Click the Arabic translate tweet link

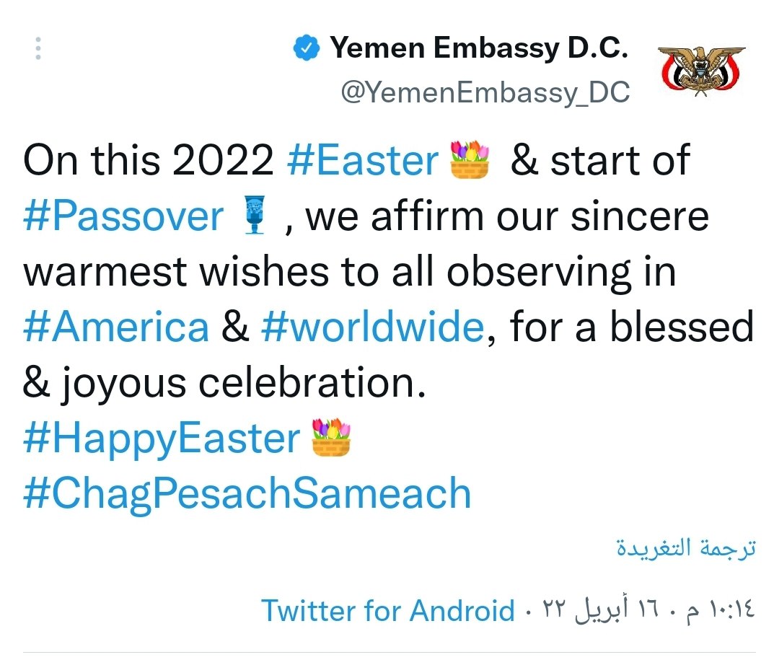tap(686, 548)
